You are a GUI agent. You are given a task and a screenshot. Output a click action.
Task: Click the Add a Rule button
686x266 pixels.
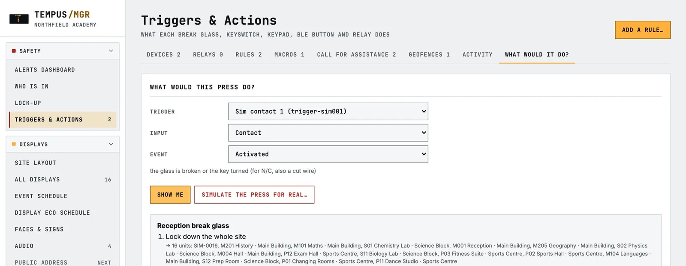point(643,30)
